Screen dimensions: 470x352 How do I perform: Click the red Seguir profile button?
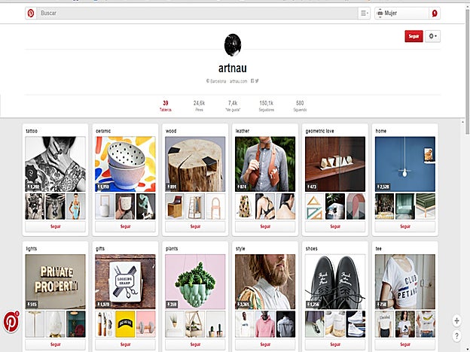click(x=414, y=36)
